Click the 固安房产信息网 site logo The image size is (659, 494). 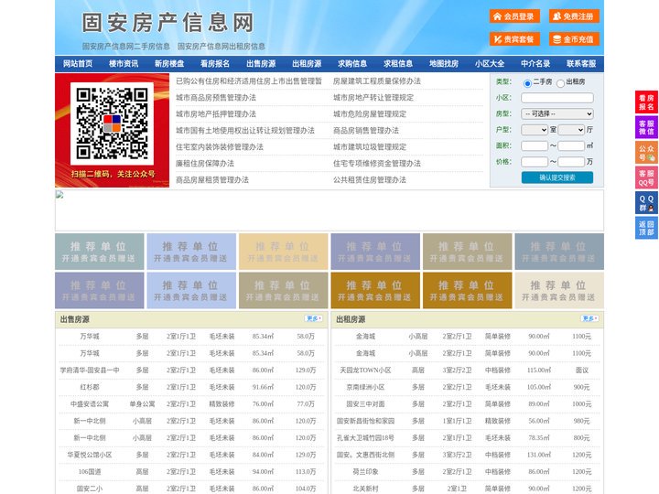168,23
